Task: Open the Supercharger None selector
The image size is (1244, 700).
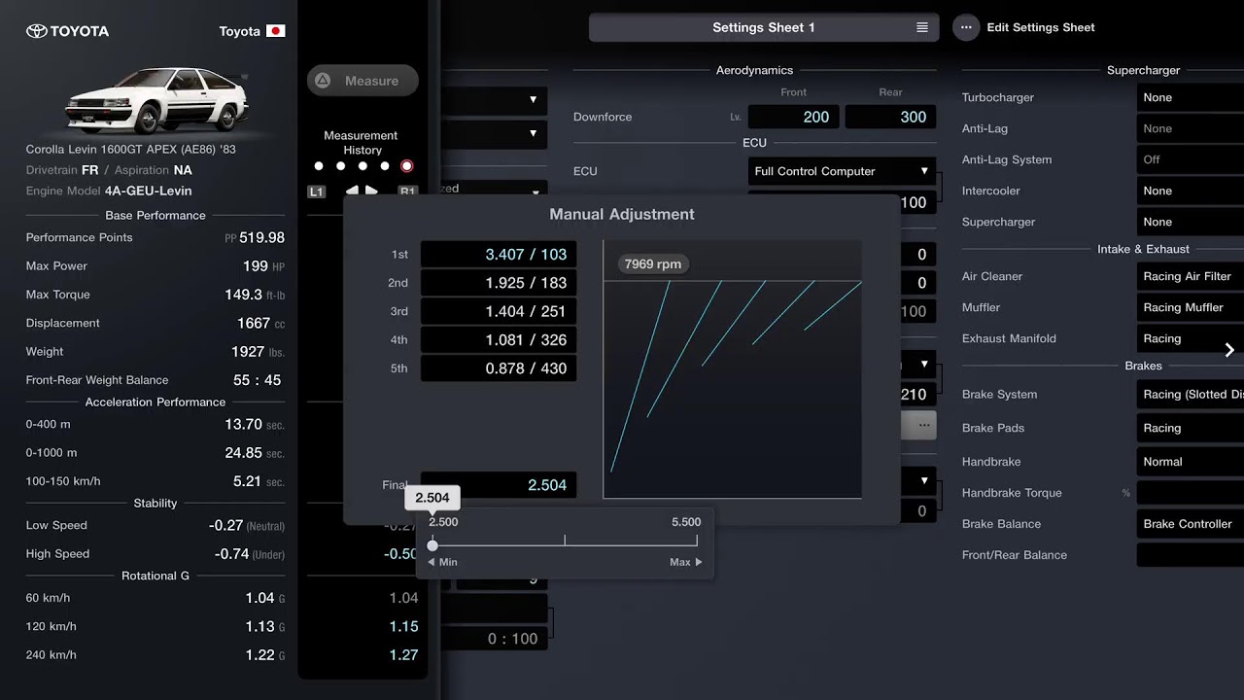Action: point(1191,222)
